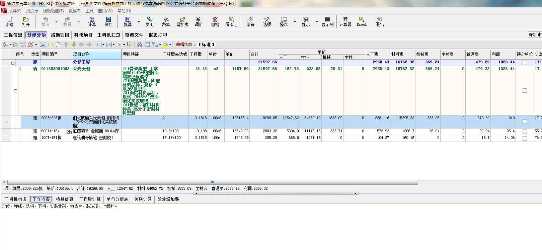
Task: Click the 换算 conversion toolbar icon
Action: [x=128, y=22]
